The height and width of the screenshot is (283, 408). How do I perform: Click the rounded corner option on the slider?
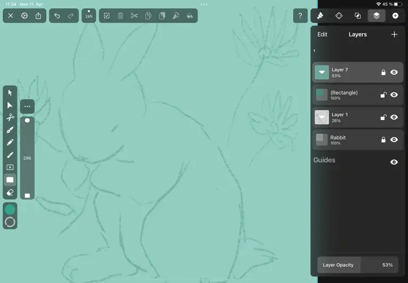(27, 121)
